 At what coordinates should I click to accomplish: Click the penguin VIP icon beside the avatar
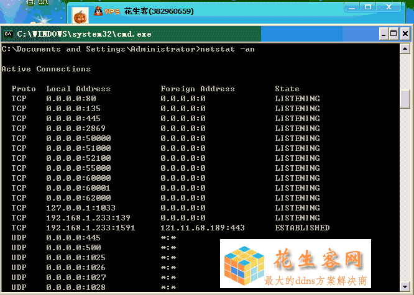pyautogui.click(x=98, y=11)
